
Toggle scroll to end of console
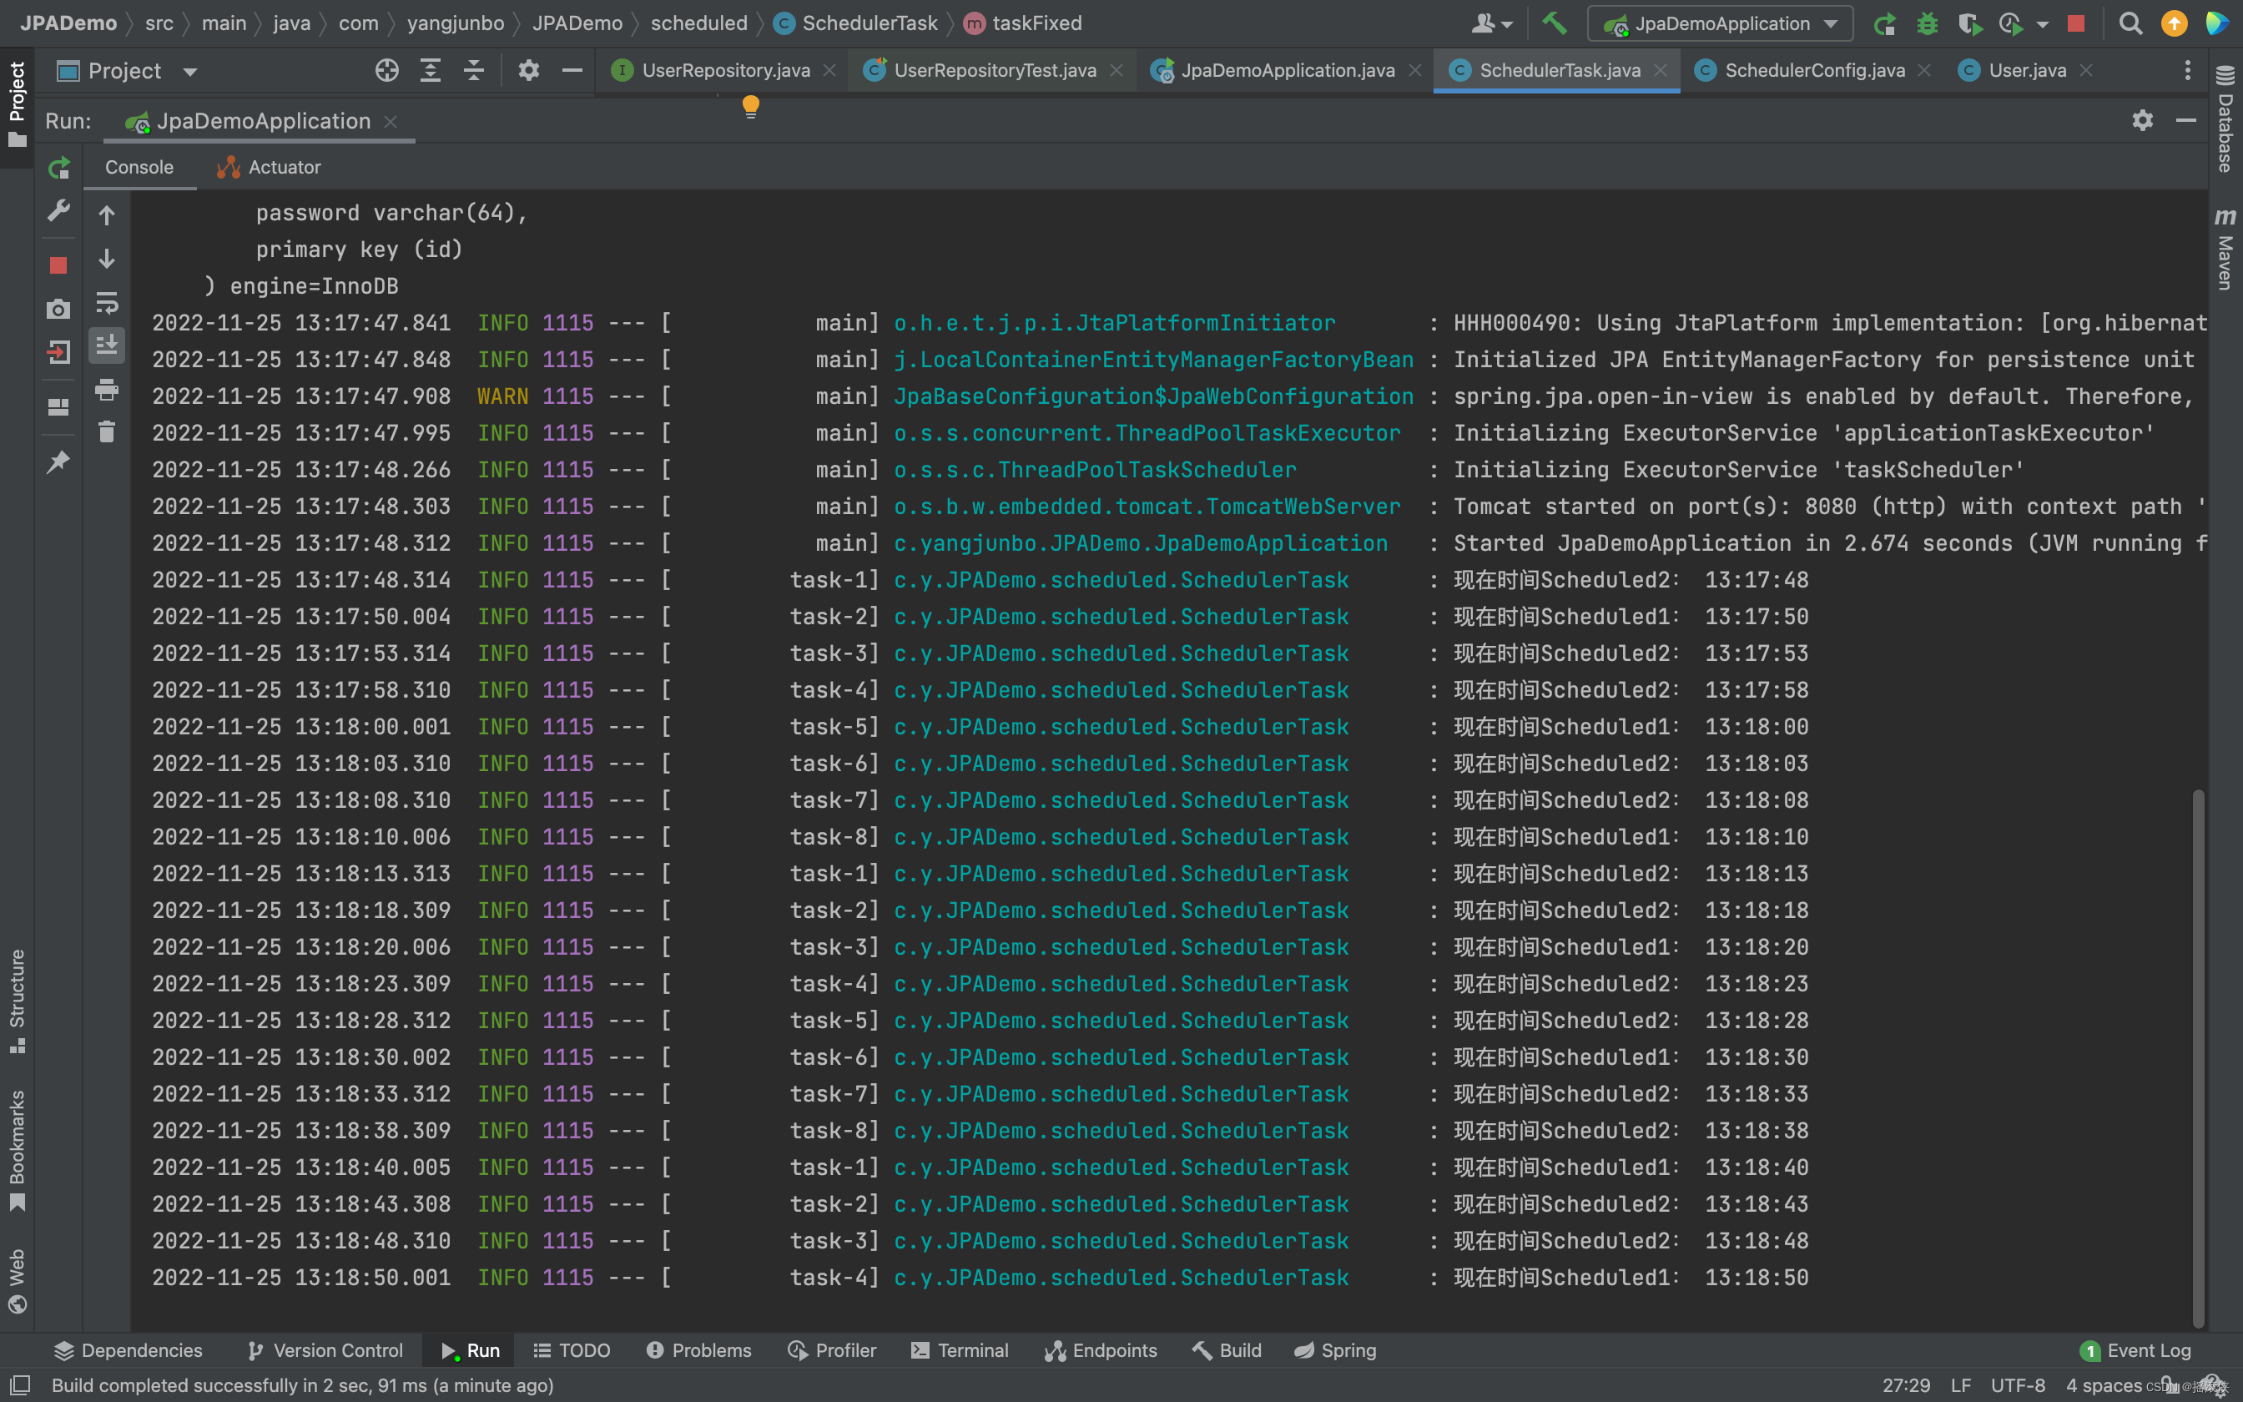coord(107,345)
